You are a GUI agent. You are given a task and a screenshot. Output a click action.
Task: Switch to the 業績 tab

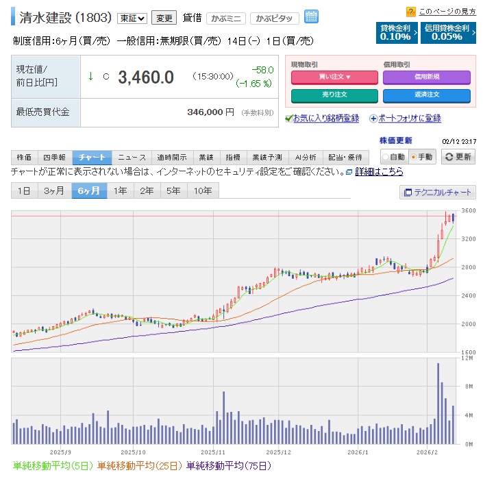tap(206, 158)
